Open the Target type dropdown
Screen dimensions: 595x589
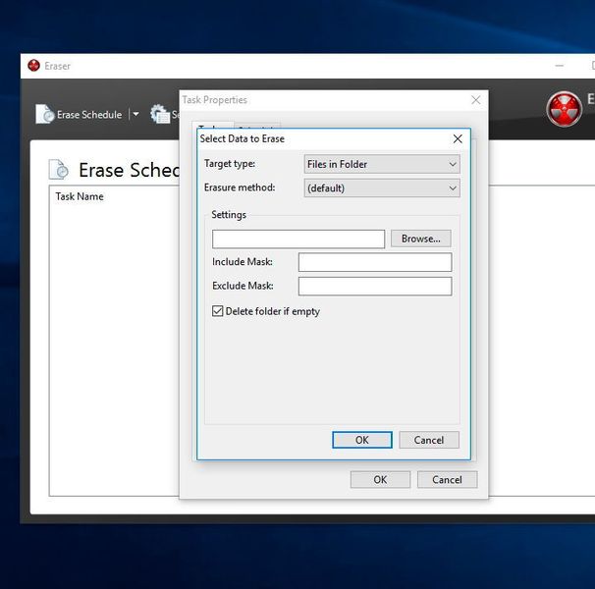(x=382, y=164)
